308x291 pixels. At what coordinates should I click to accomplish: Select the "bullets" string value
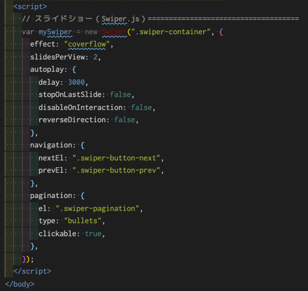pos(83,221)
